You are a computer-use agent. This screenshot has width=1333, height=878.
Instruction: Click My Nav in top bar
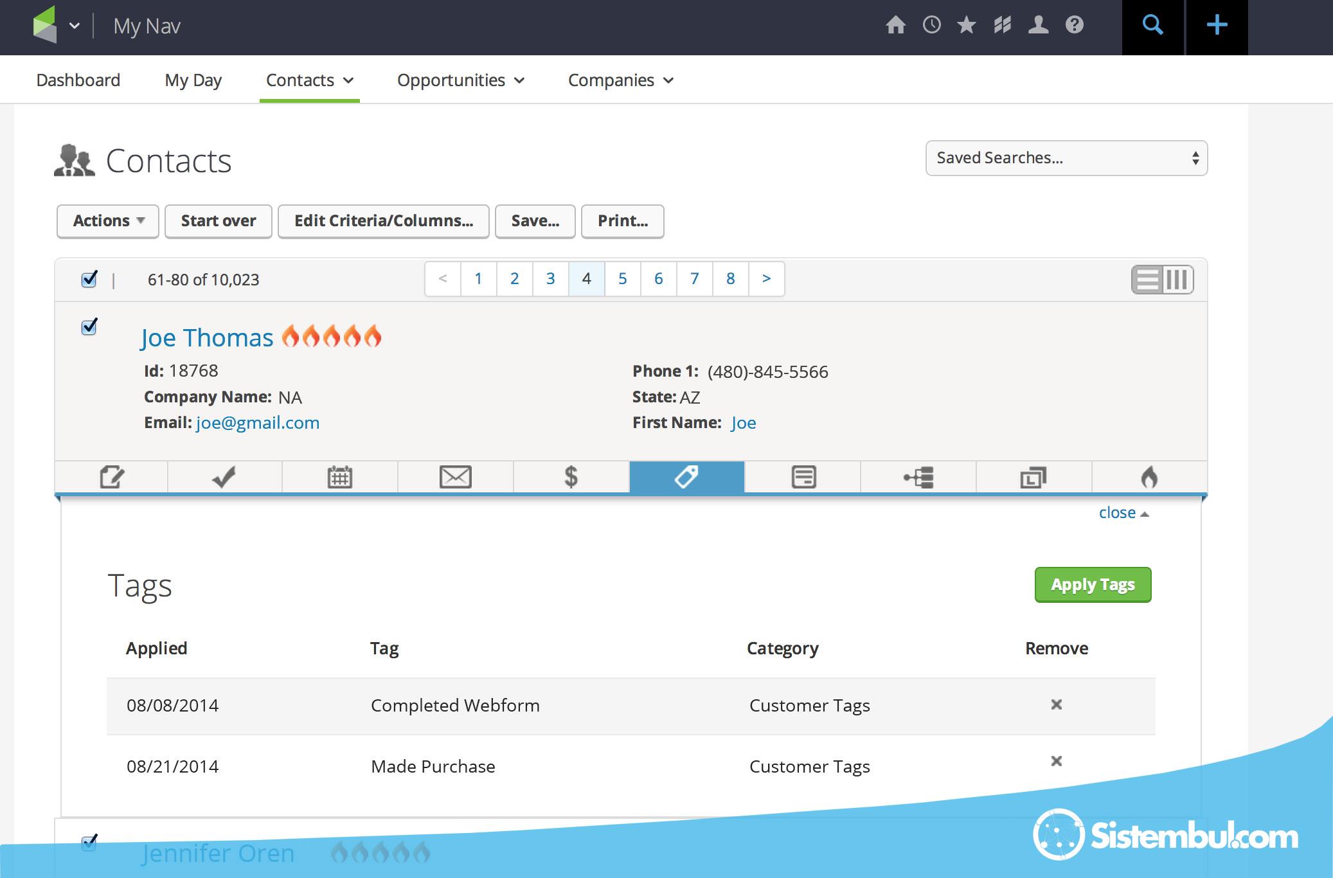pyautogui.click(x=147, y=26)
